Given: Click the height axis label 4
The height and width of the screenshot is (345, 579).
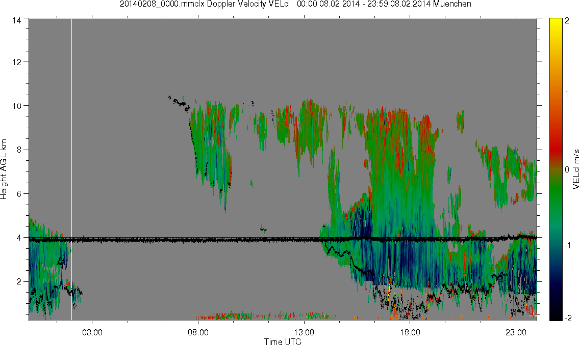Looking at the screenshot, I should click(18, 238).
